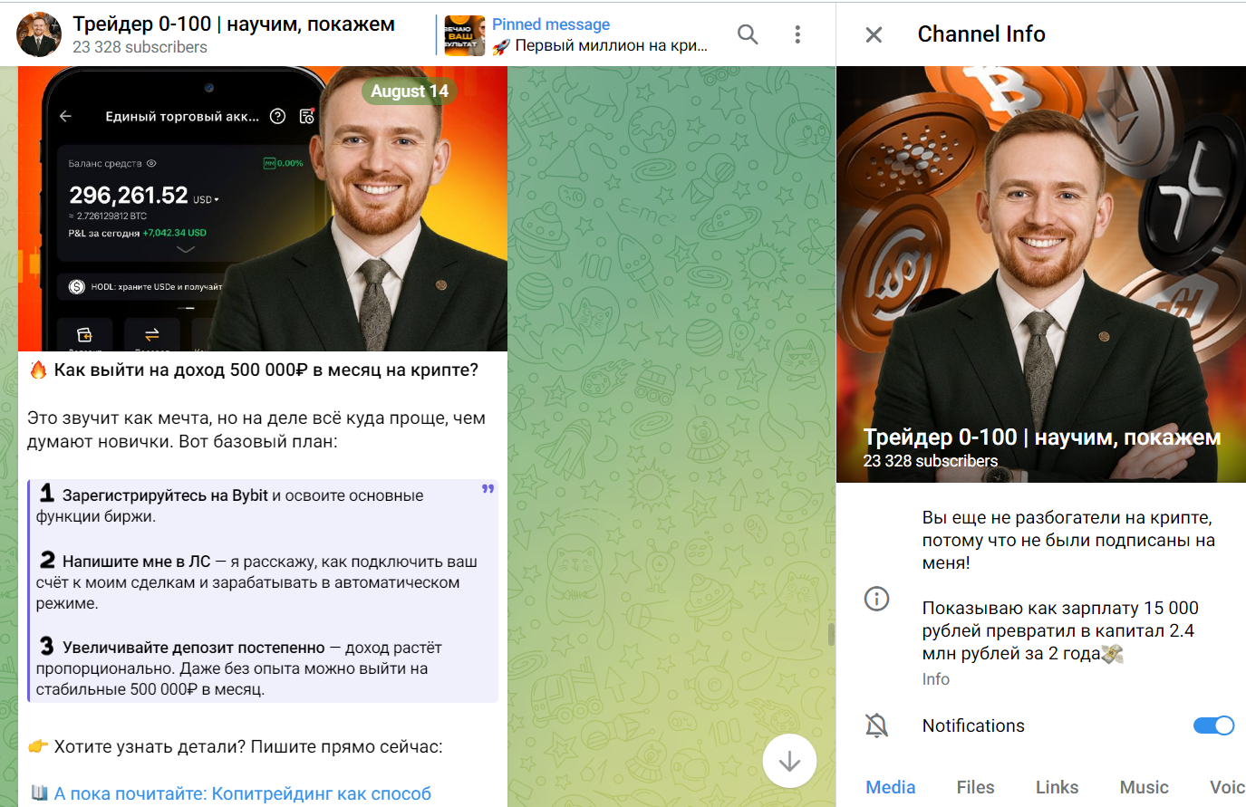Viewport: 1246px width, 807px height.
Task: Open the Pinned message
Action: [x=598, y=35]
